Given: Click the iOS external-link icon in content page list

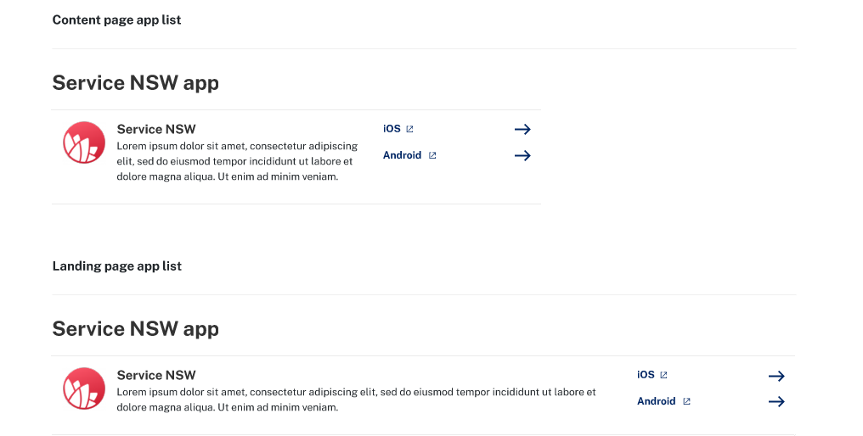Looking at the screenshot, I should 409,129.
